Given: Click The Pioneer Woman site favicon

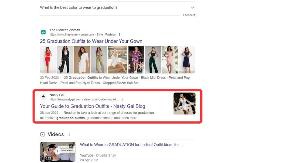Looking at the screenshot, I should pyautogui.click(x=43, y=32).
